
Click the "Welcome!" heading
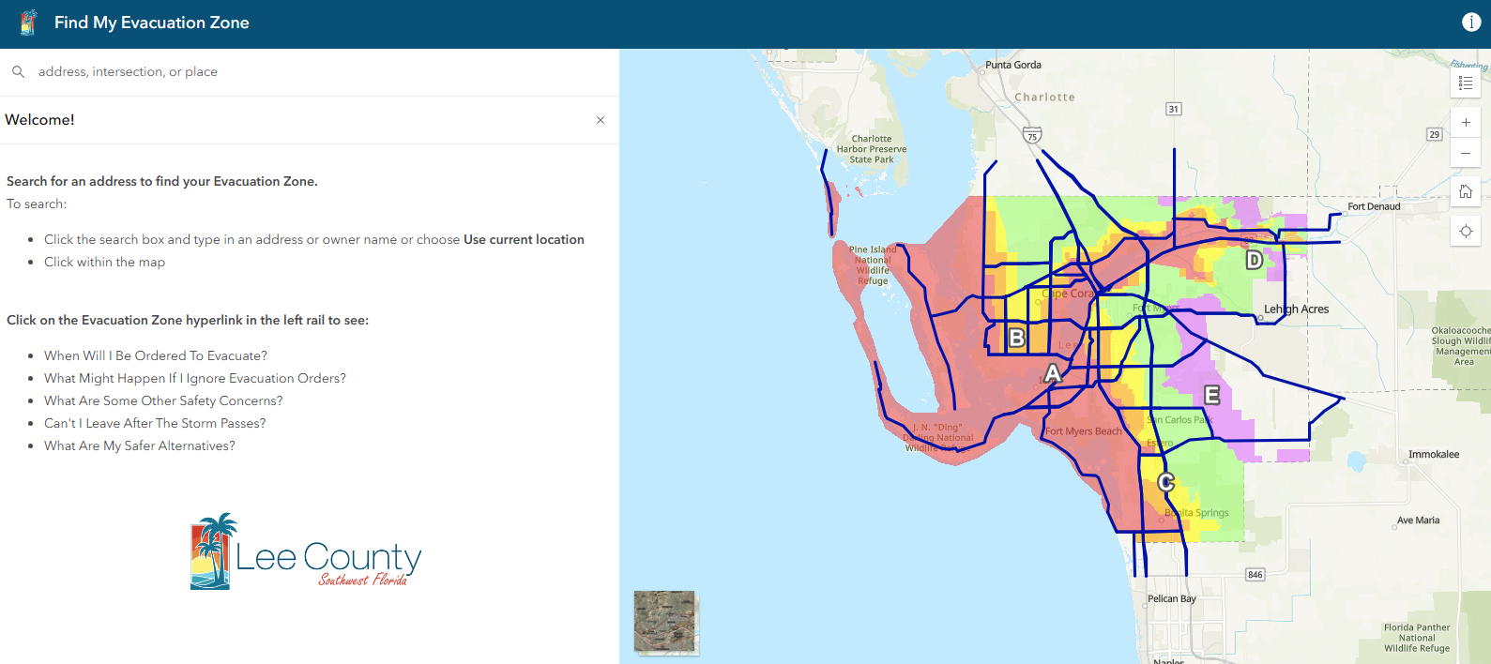(39, 120)
